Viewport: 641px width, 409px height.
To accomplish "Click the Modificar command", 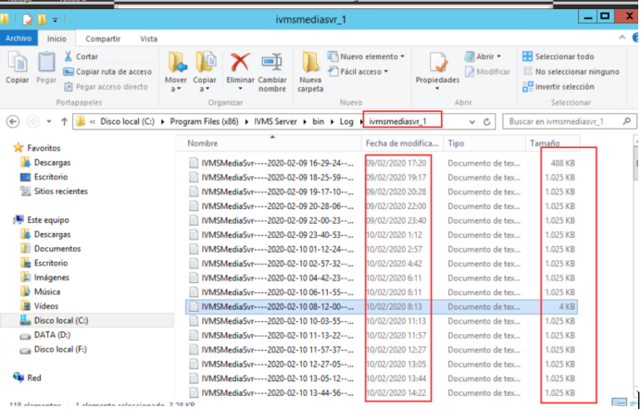I will pyautogui.click(x=487, y=71).
